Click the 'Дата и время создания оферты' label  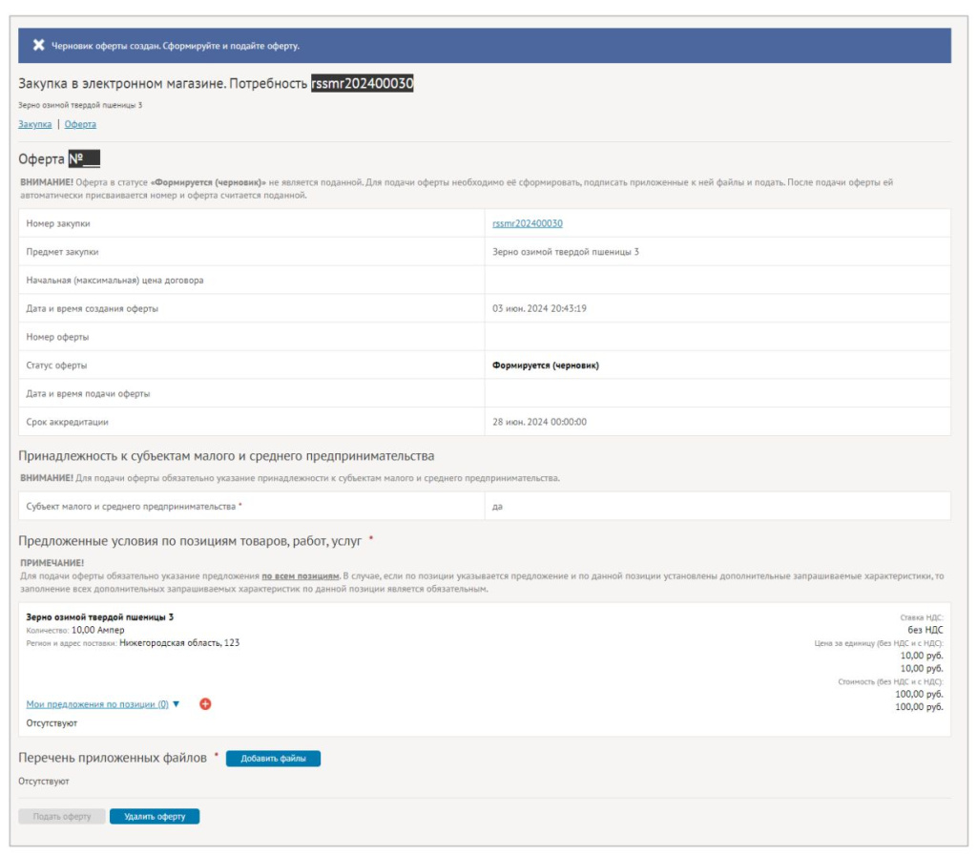pyautogui.click(x=93, y=308)
